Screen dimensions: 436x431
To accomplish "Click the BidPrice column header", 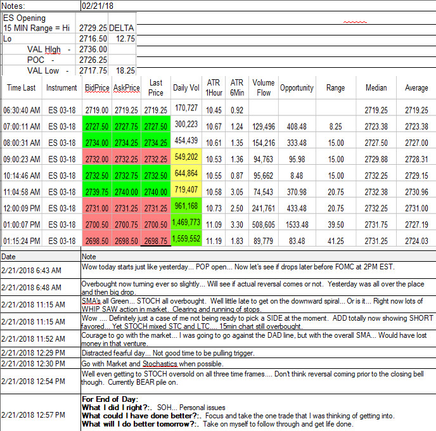I will pyautogui.click(x=97, y=87).
